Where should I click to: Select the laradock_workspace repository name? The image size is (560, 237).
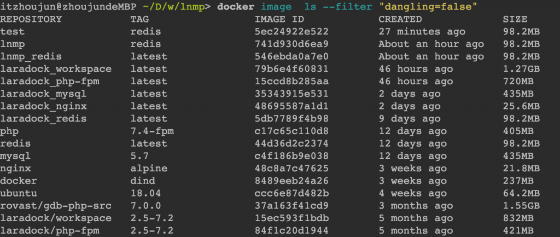(56, 69)
